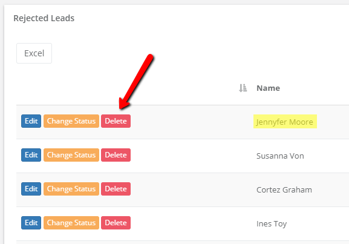Screen dimensions: 349x244
Task: Click the Cortez Graham name cell
Action: [x=284, y=190]
